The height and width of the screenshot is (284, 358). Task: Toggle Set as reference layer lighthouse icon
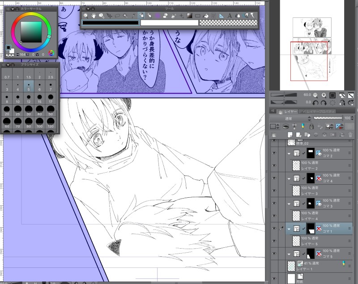pos(294,126)
